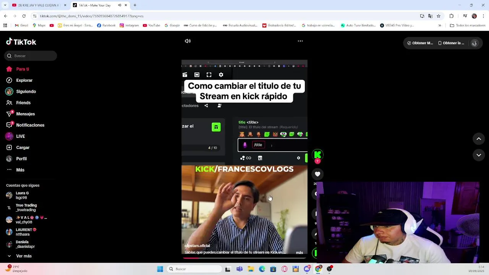The height and width of the screenshot is (275, 489).
Task: Follow creator via the pink plus badge
Action: (317, 161)
